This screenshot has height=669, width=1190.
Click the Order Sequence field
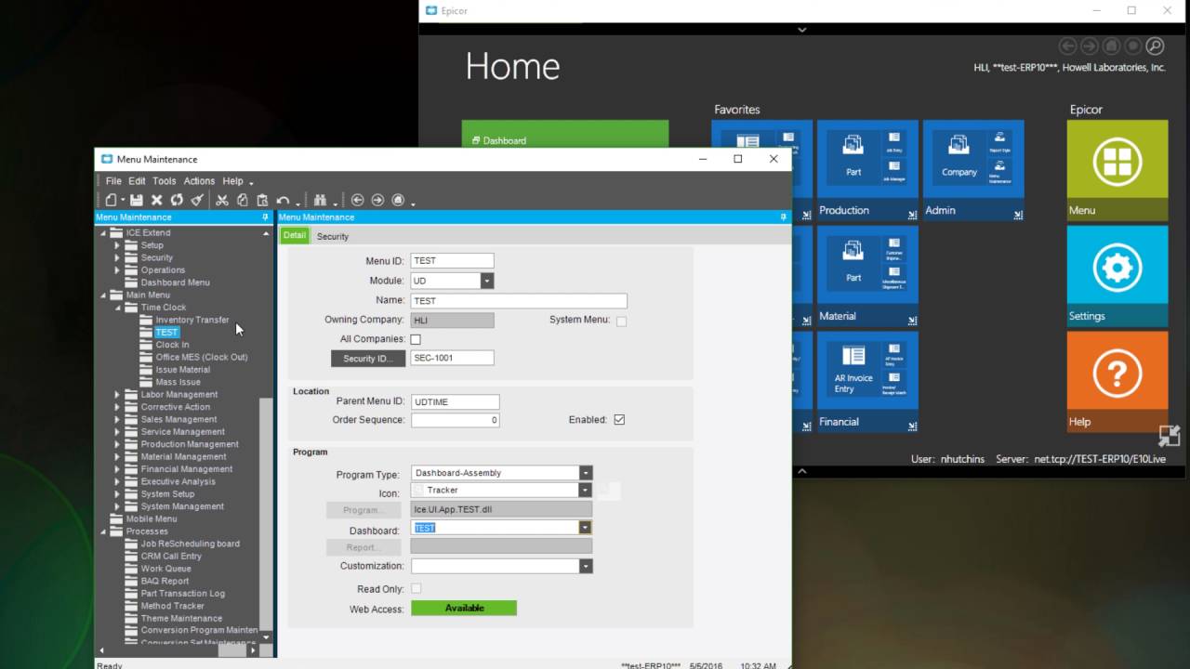pos(456,420)
